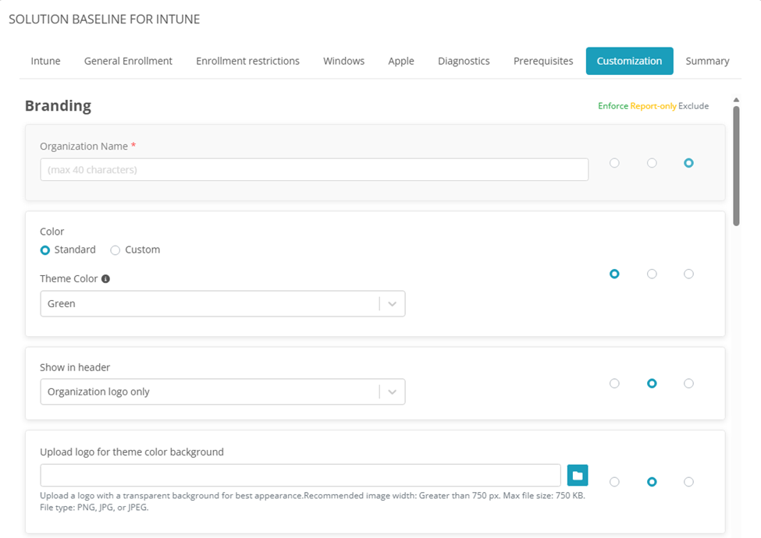Click the vertical scrollbar thumb
Viewport: 761px width, 538px height.
(x=736, y=165)
